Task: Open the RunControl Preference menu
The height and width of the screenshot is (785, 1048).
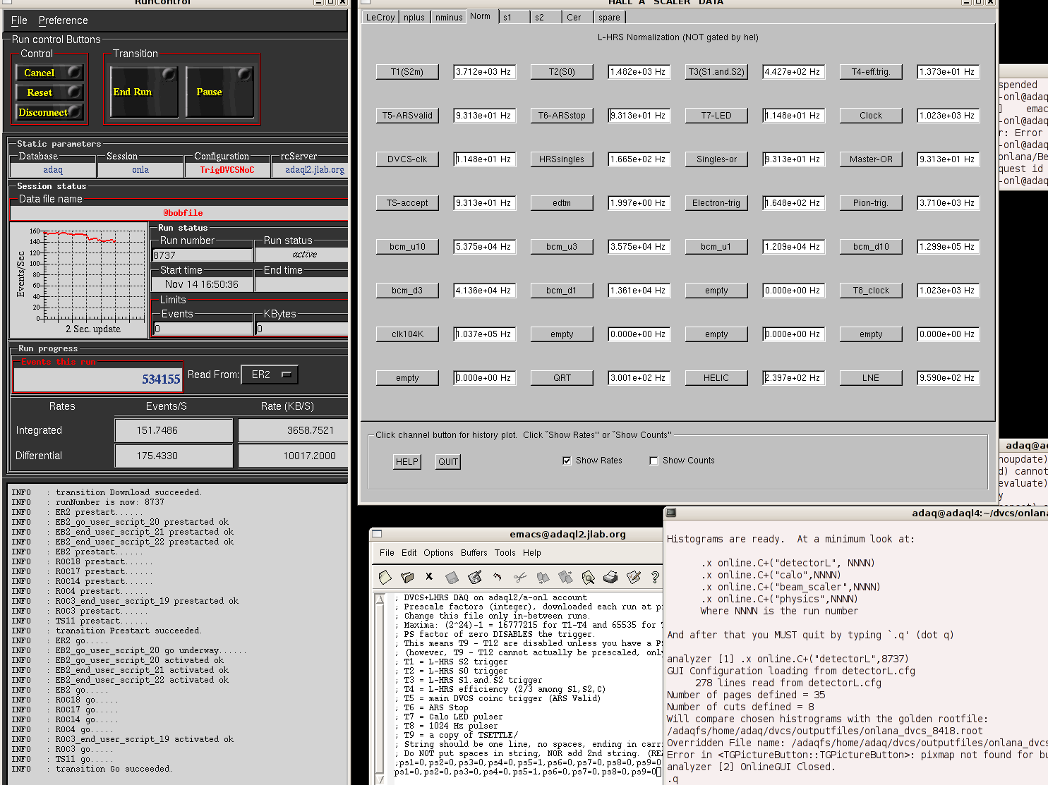Action: [x=64, y=20]
